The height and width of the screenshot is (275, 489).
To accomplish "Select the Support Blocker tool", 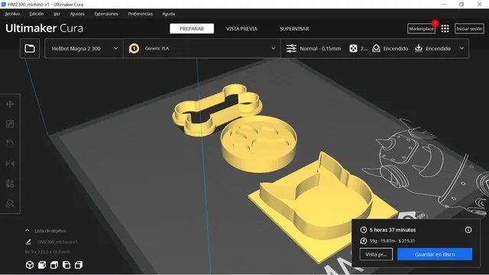I will (10, 203).
